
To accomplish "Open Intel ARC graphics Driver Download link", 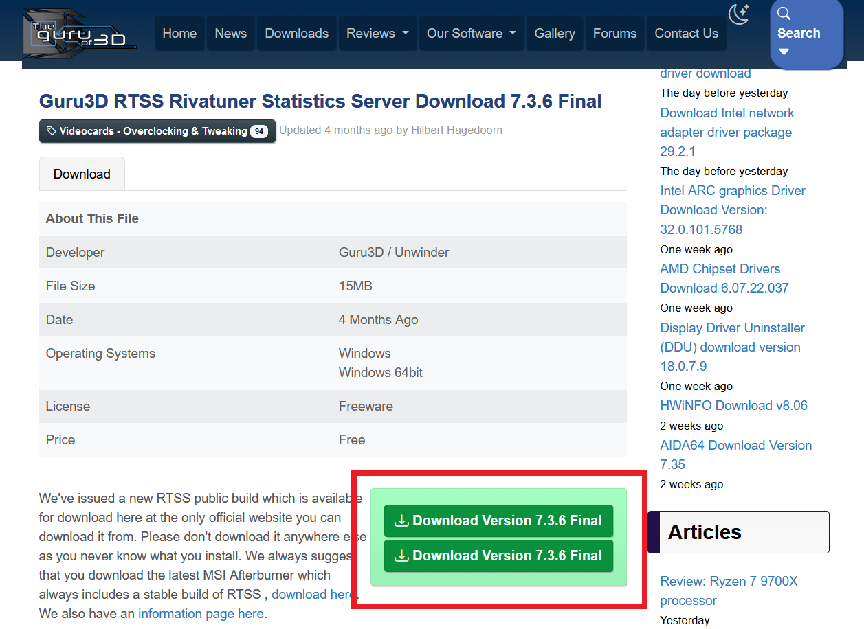I will click(733, 210).
